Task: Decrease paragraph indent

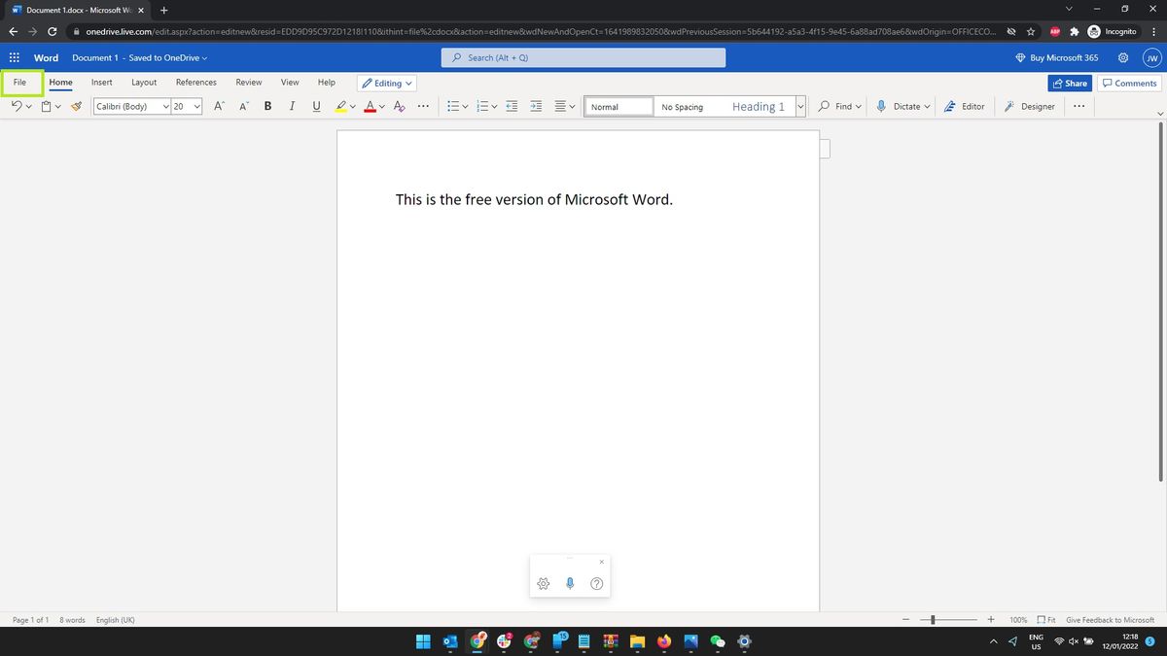Action: coord(512,107)
